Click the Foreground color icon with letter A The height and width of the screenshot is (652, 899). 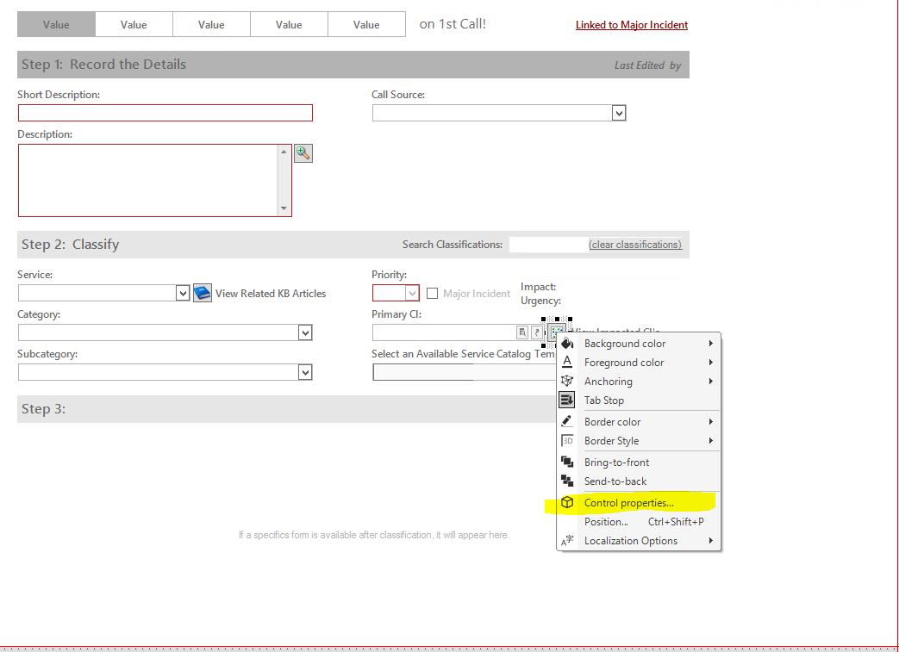click(566, 362)
